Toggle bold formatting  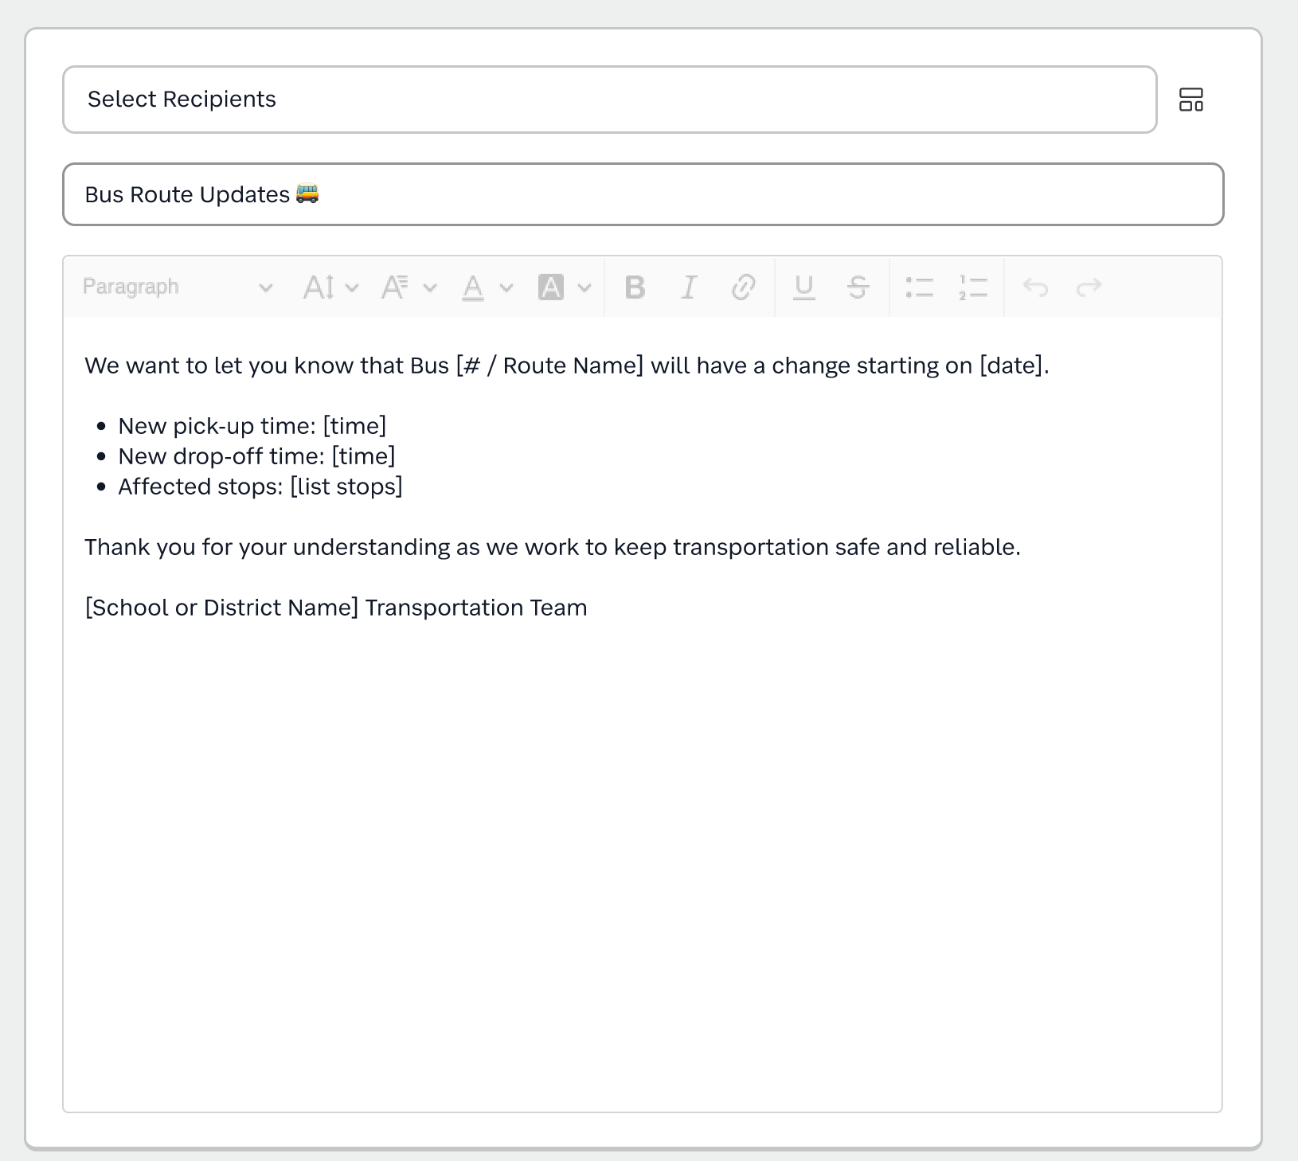635,287
